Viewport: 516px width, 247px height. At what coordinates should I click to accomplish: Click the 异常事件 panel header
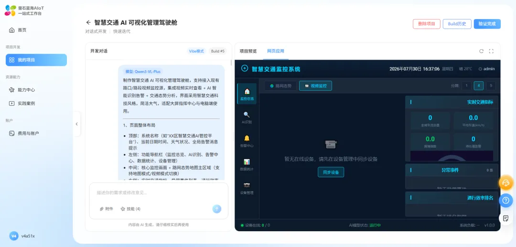click(x=451, y=170)
